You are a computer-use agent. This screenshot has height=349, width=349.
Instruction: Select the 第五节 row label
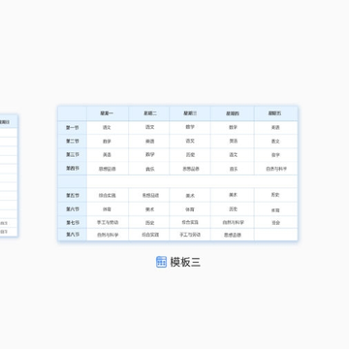(73, 196)
